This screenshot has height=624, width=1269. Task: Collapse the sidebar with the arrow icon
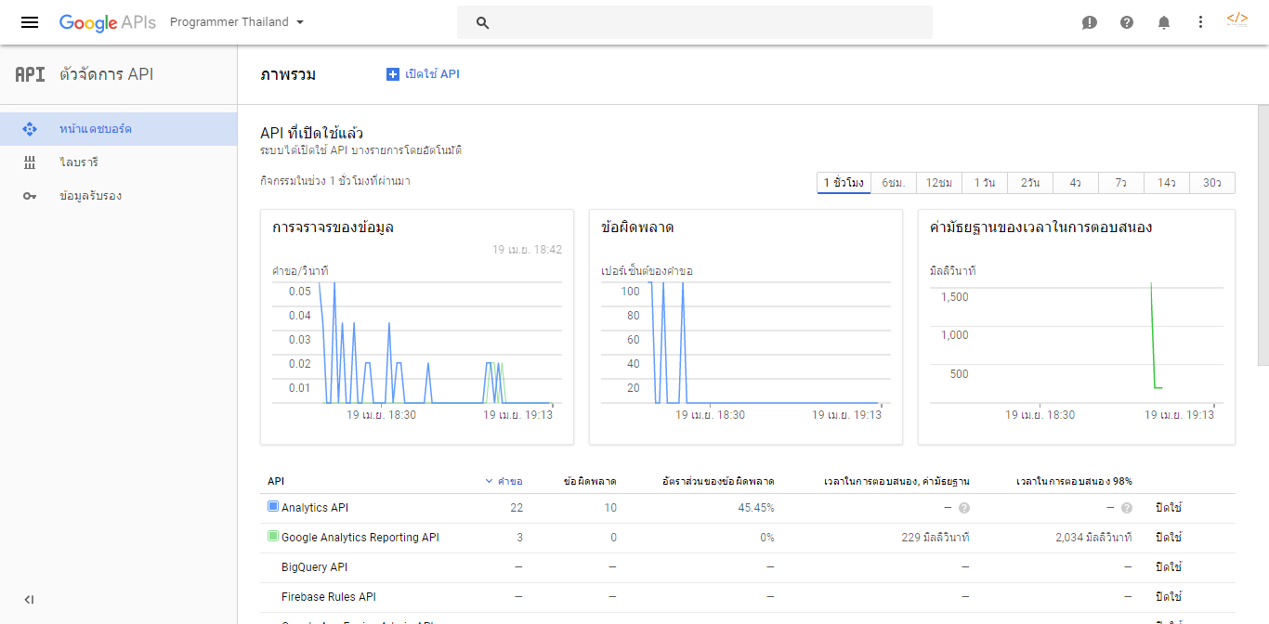coord(30,600)
